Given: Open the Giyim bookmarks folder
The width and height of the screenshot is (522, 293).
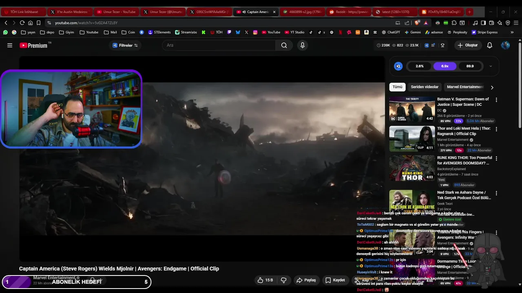Looking at the screenshot, I should tap(66, 32).
